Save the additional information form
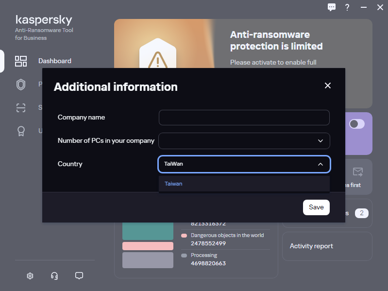 pos(316,207)
